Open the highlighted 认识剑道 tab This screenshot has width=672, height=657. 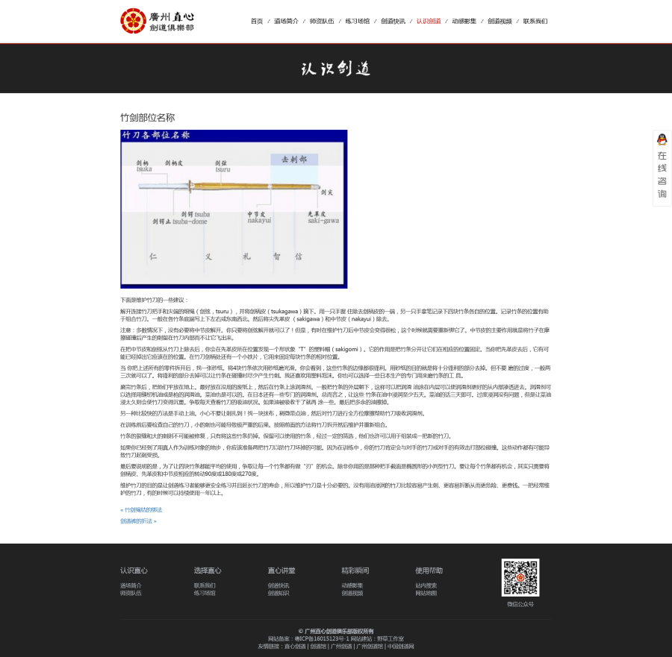click(427, 22)
